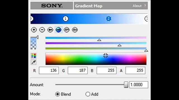
Task: Click the Mode label
Action: tap(35, 94)
